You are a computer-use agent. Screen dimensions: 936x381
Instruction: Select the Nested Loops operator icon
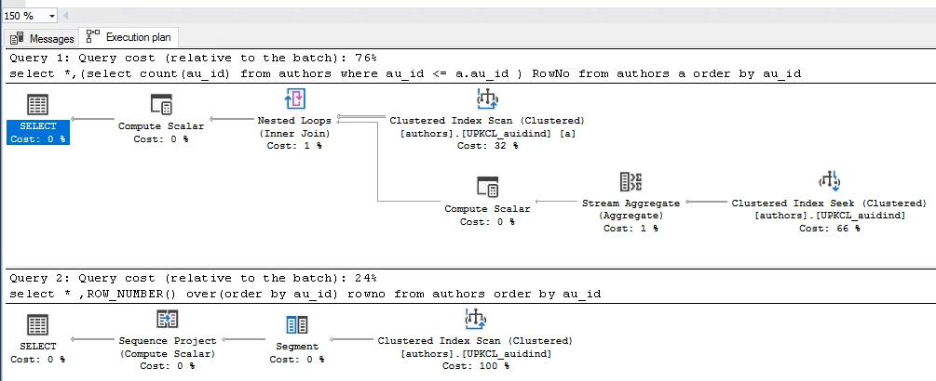click(295, 99)
